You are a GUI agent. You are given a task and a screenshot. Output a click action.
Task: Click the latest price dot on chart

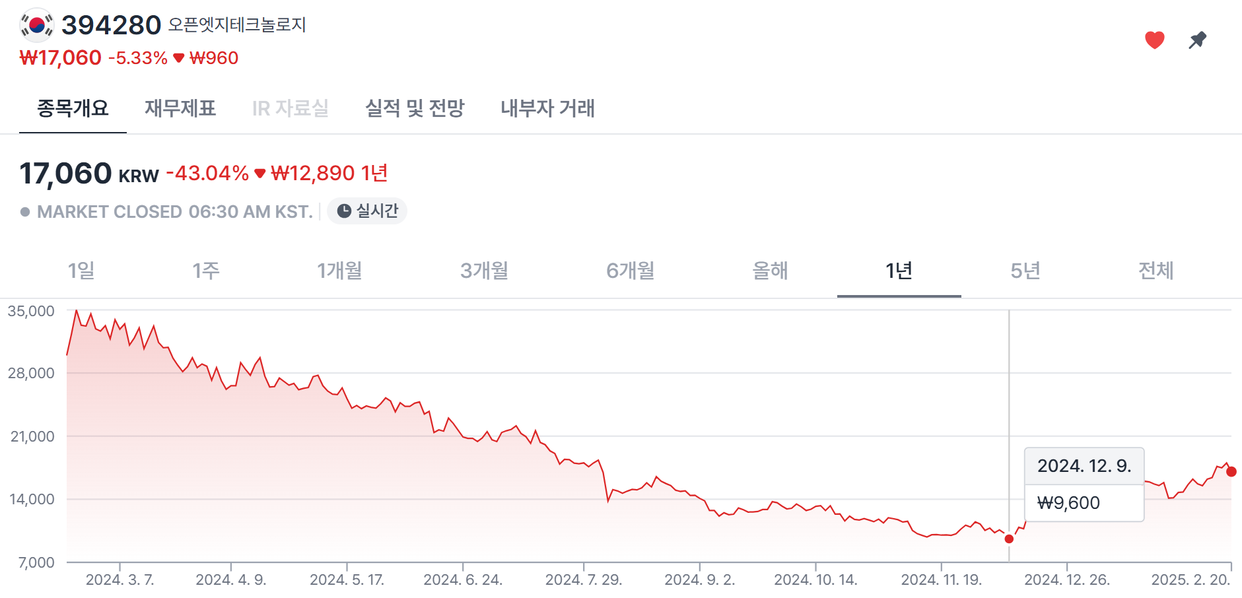[x=1231, y=471]
